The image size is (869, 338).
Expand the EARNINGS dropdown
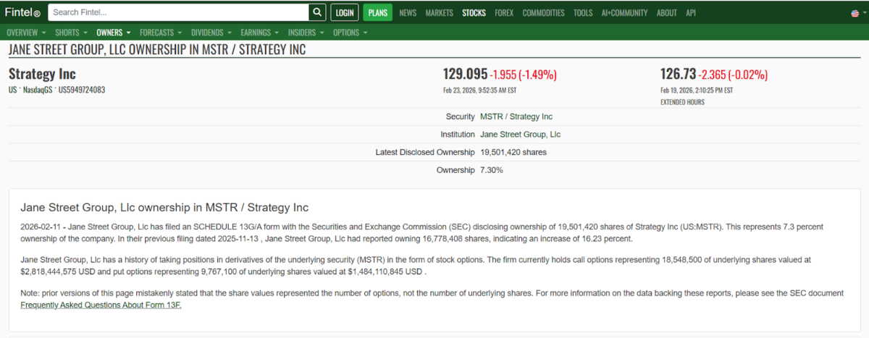[260, 33]
